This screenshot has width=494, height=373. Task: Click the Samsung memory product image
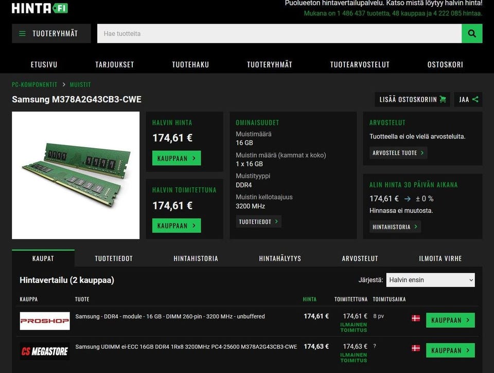tap(76, 175)
